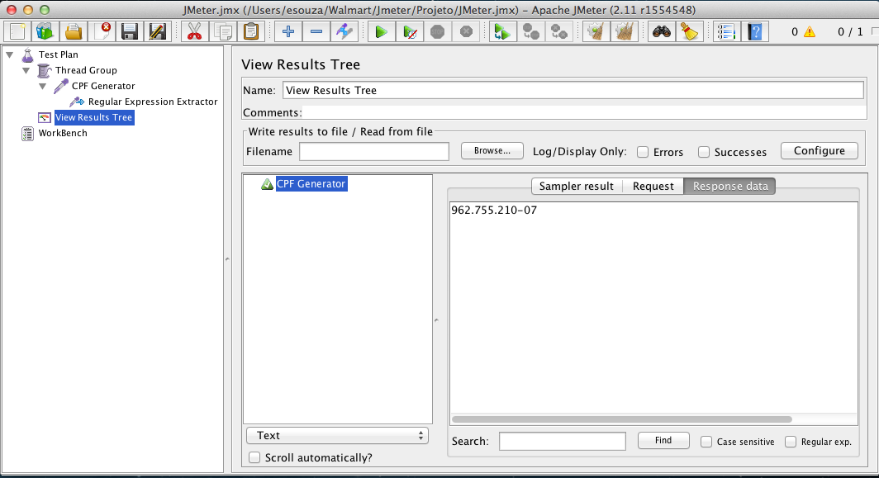
Task: Collapse the CPF Generator tree node
Action: tap(43, 86)
